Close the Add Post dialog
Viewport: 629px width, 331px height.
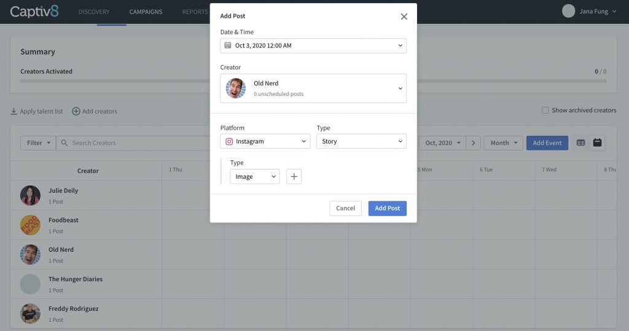[404, 17]
